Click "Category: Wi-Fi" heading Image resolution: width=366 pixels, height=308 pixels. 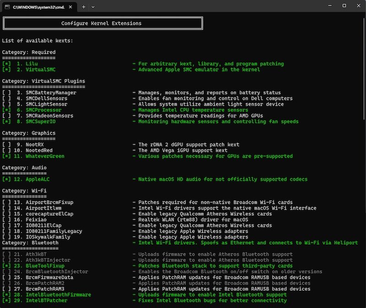pyautogui.click(x=24, y=191)
